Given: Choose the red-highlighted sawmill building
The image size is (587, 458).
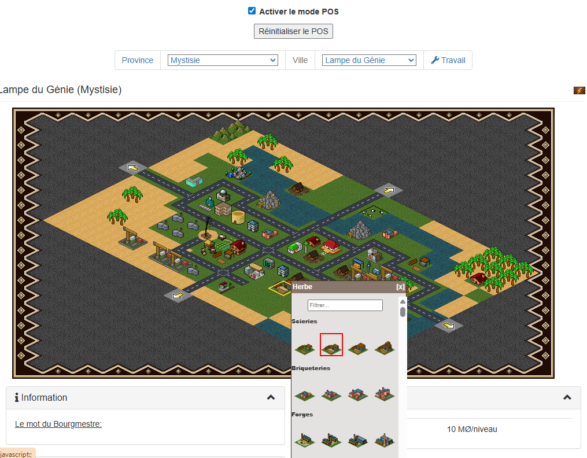Looking at the screenshot, I should coord(331,345).
